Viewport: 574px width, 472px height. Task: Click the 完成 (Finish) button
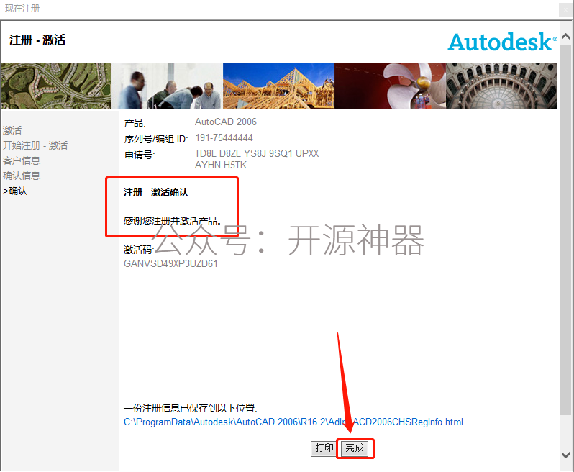point(355,448)
